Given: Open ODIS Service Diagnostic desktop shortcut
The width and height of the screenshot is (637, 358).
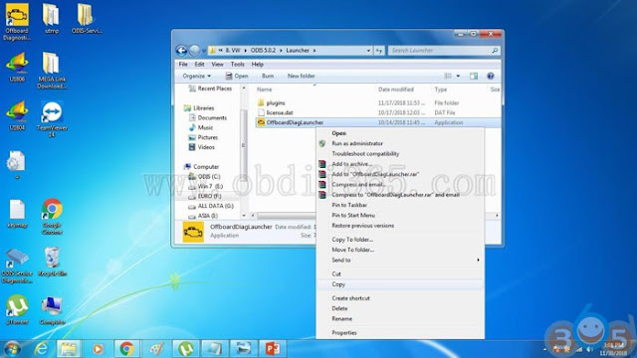Looking at the screenshot, I should [x=17, y=266].
